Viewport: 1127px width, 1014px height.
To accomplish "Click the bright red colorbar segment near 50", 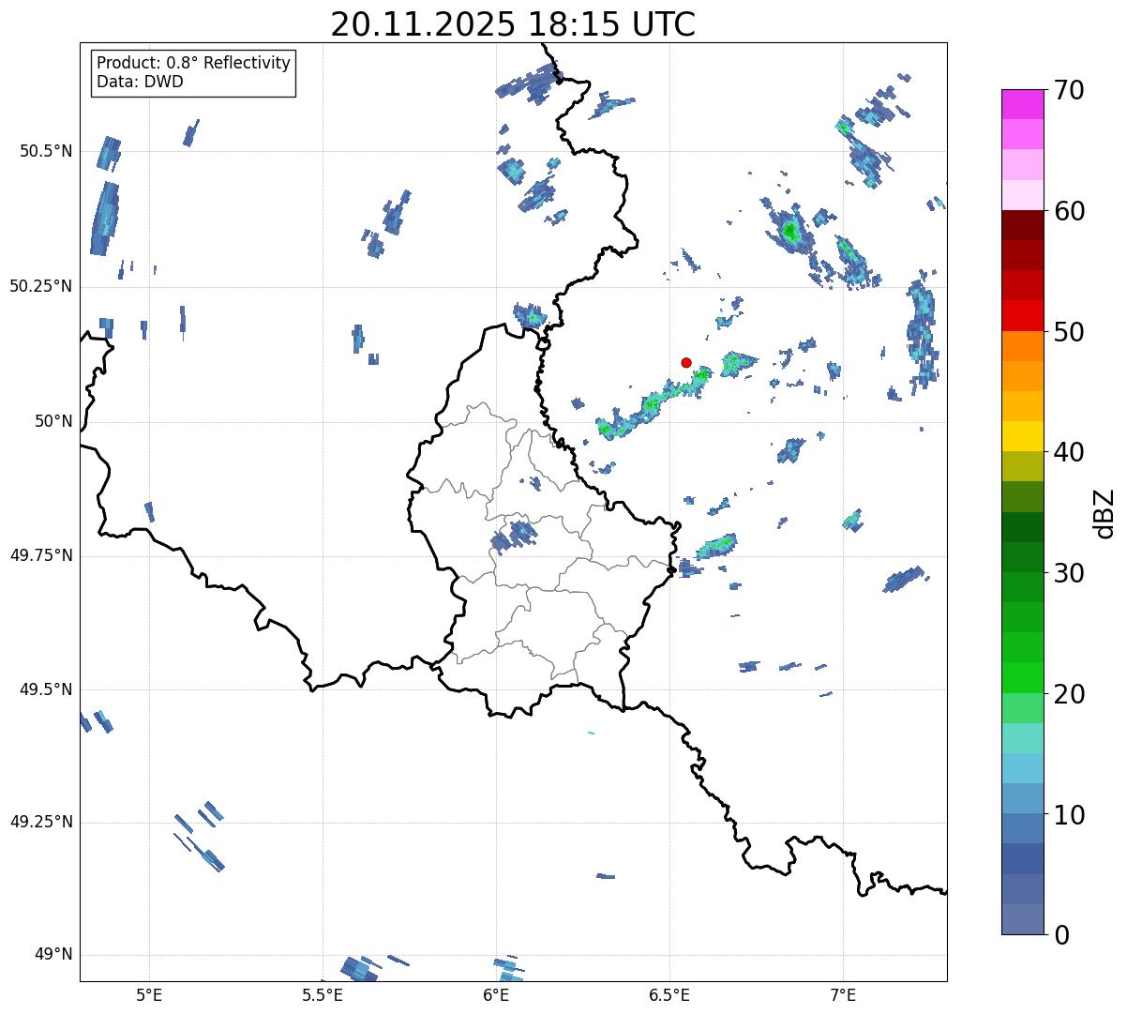I will coord(1022,315).
